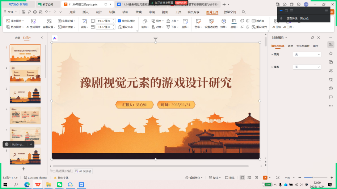The height and width of the screenshot is (189, 337).
Task: Expand the 旋转 dropdown
Action: (144, 27)
